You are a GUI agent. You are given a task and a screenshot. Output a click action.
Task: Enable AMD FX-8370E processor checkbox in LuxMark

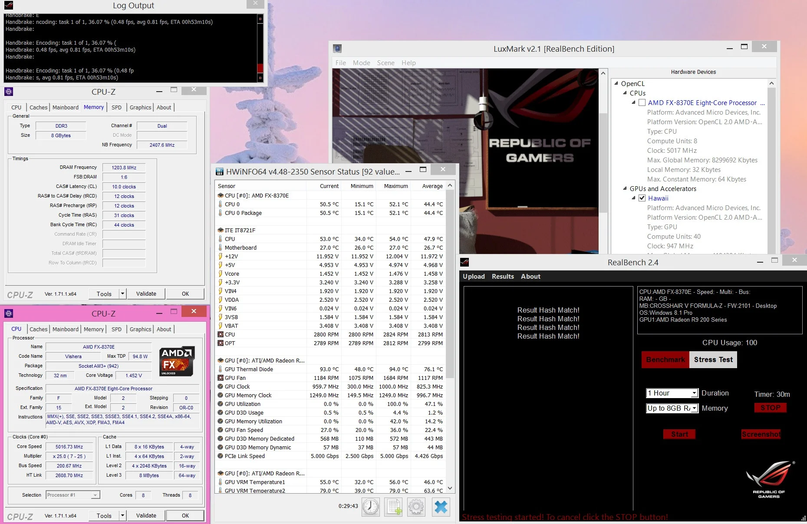(x=642, y=103)
